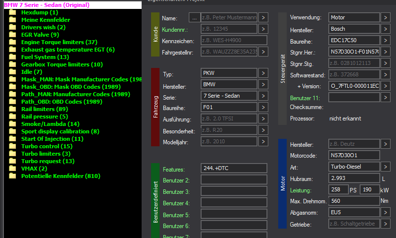Image resolution: width=396 pixels, height=238 pixels.
Task: Click the + Version field O_7FTL0
Action: coord(354,86)
